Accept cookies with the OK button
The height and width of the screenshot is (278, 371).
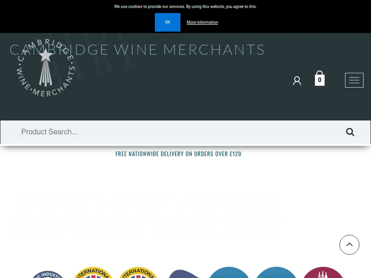[x=168, y=22]
